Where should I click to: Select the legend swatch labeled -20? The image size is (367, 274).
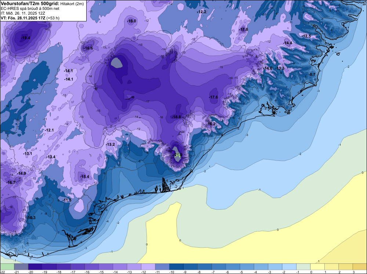(x=35, y=267)
